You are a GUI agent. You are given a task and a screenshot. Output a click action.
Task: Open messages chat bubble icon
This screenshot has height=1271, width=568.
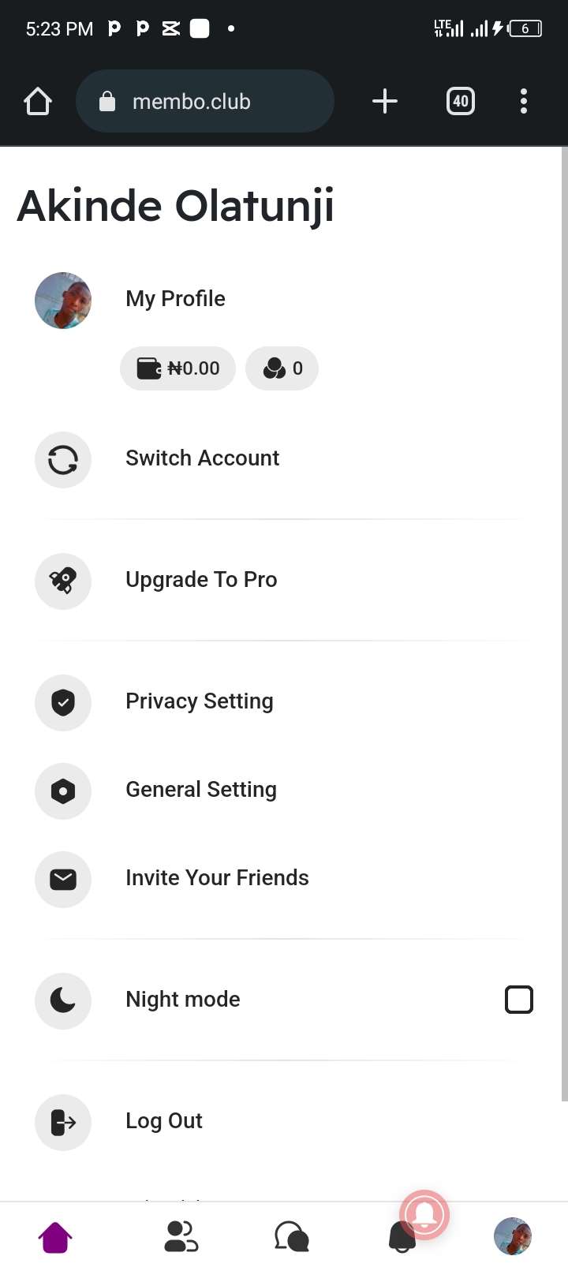(x=292, y=1237)
